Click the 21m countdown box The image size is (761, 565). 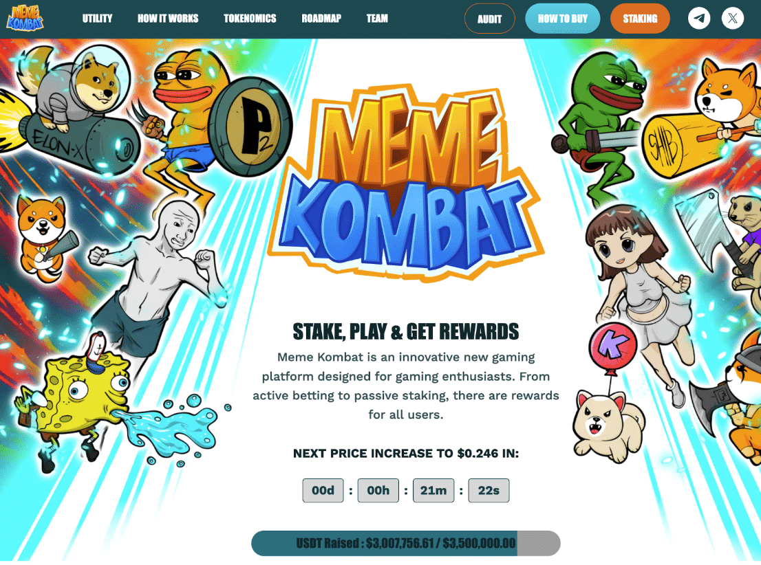point(433,490)
